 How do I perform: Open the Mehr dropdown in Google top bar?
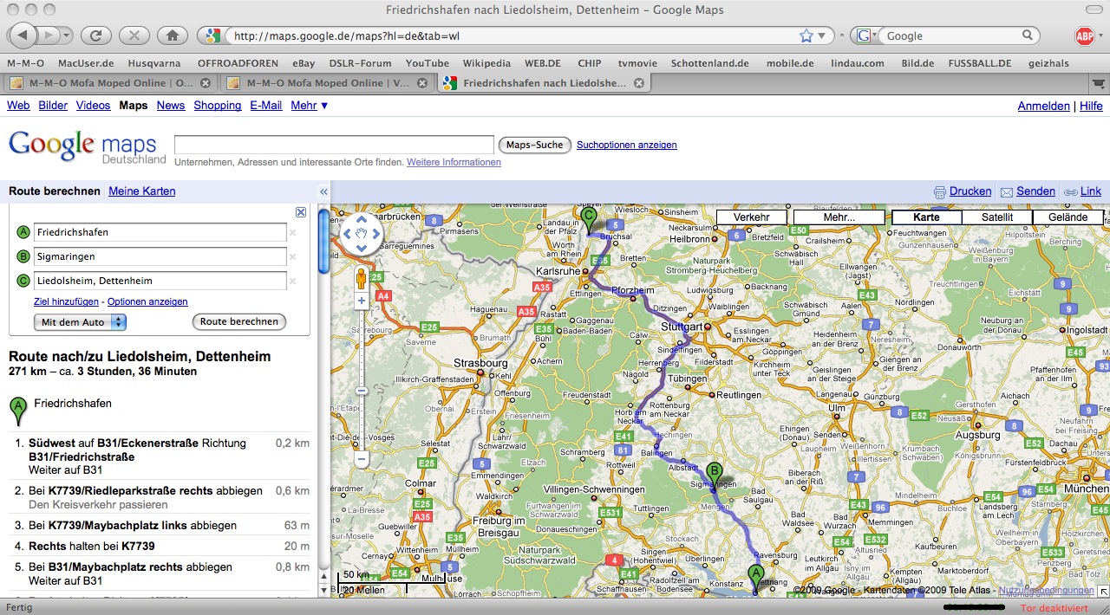point(310,106)
